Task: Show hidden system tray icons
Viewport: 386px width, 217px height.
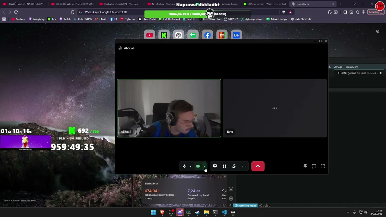Action: pyautogui.click(x=348, y=212)
